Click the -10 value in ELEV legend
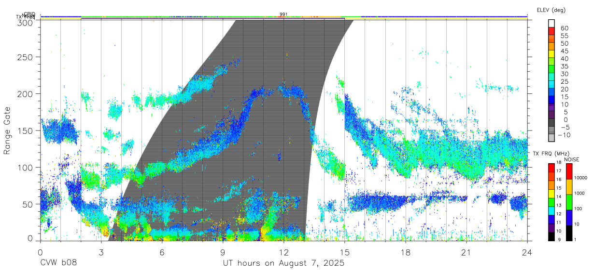 564,135
